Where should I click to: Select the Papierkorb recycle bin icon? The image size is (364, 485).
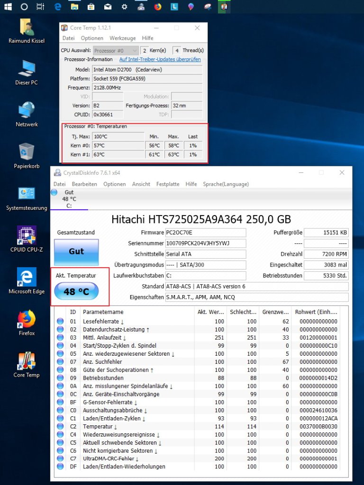coord(27,156)
